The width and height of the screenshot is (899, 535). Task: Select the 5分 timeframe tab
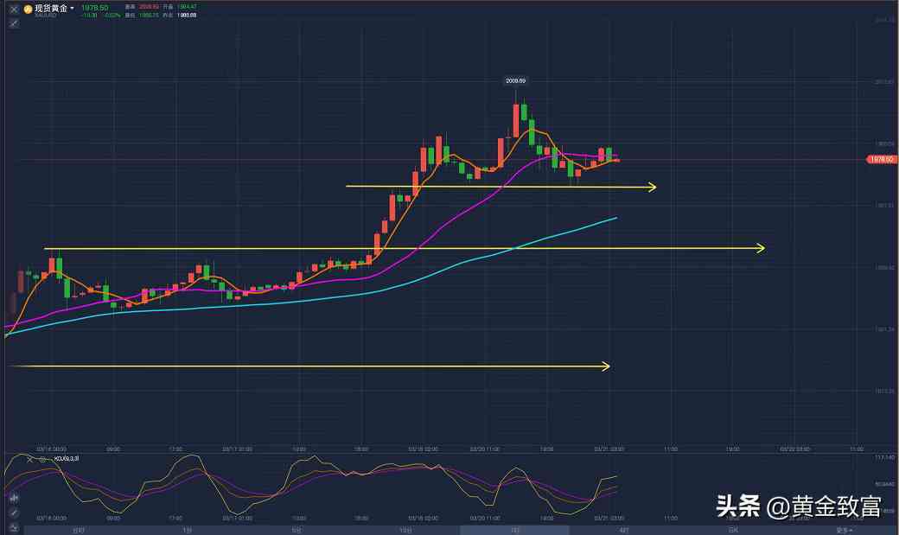tap(296, 530)
